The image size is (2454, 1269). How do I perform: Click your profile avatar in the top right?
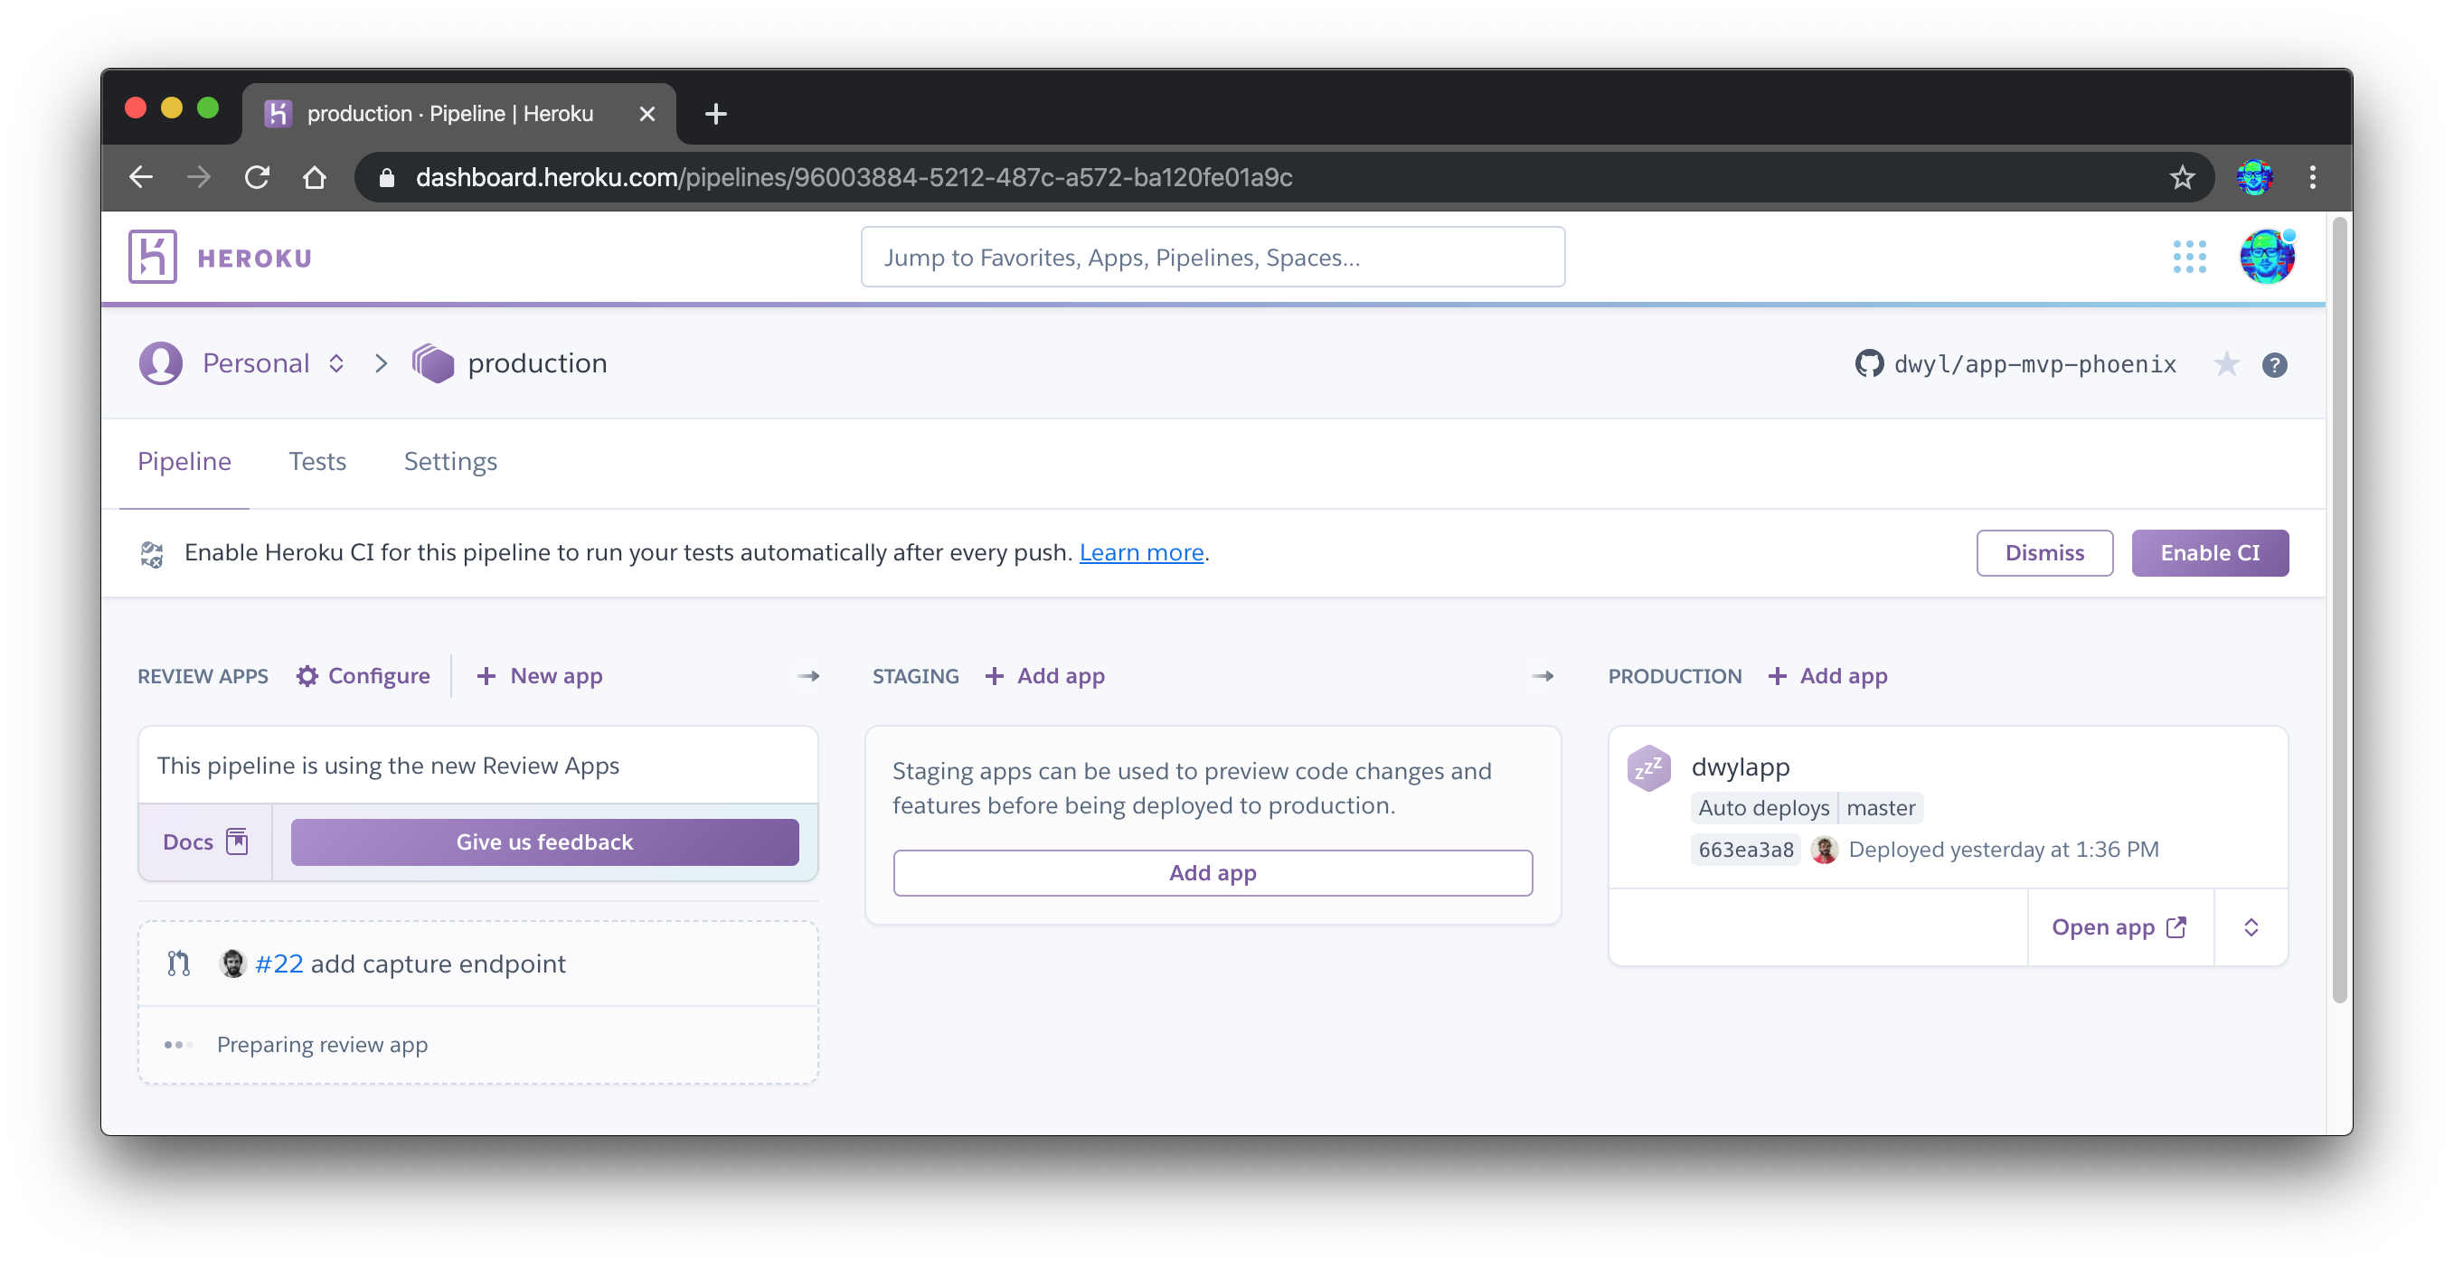(2268, 255)
